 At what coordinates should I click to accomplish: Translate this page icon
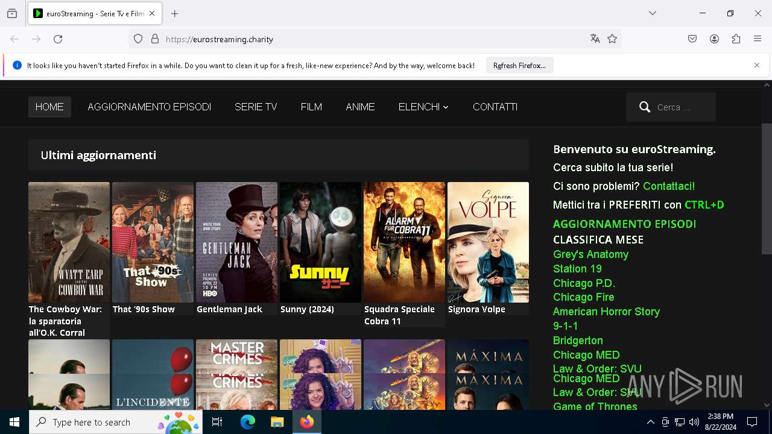[x=595, y=39]
